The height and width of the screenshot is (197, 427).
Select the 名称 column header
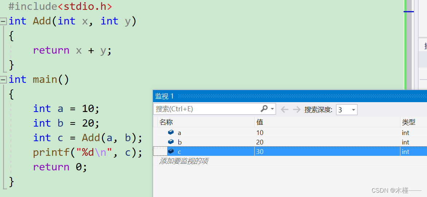(206, 122)
